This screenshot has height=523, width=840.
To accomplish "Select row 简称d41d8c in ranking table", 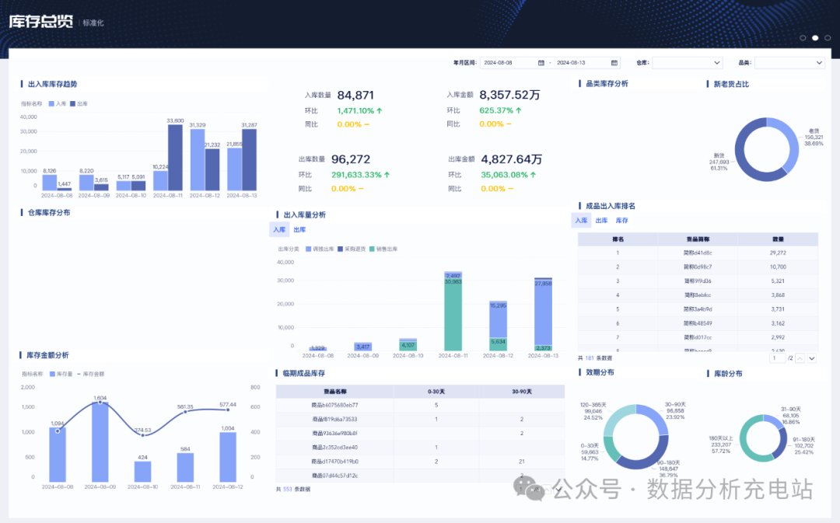I will tap(698, 253).
